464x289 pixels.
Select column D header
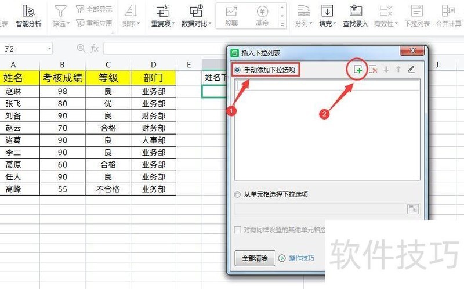[153, 64]
